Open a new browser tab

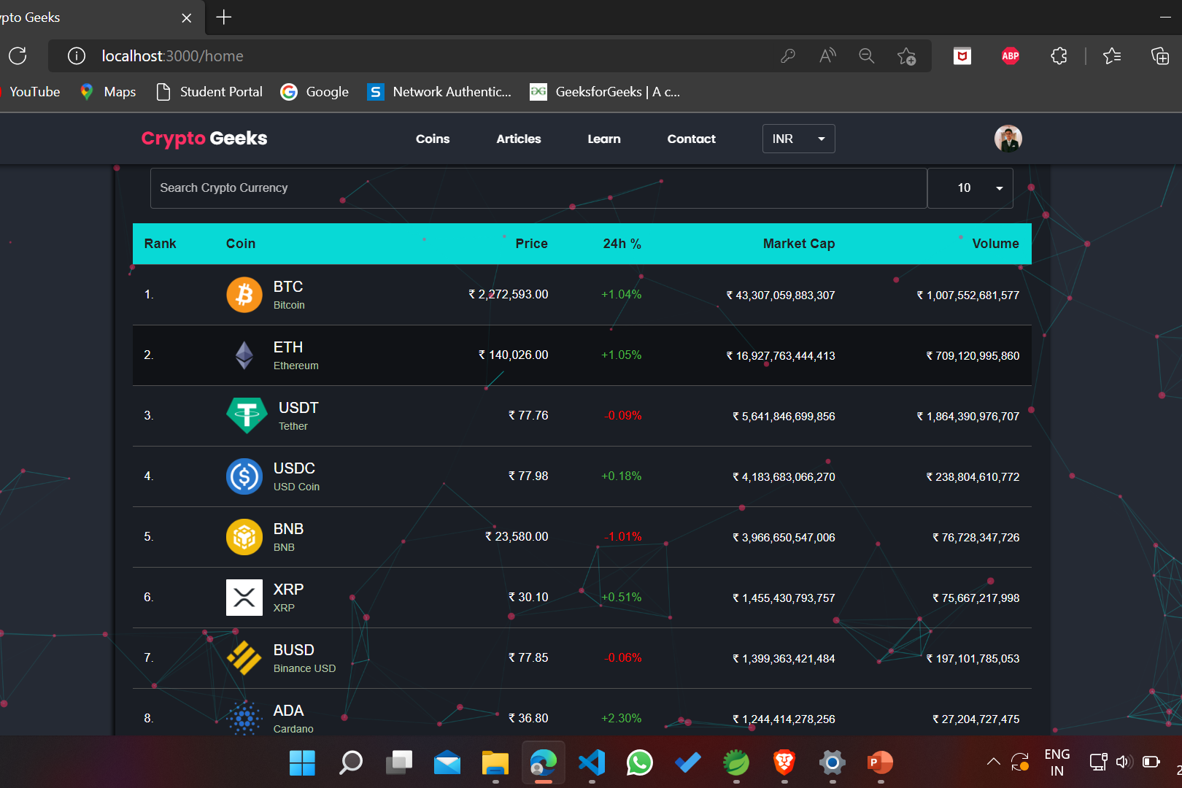tap(224, 17)
